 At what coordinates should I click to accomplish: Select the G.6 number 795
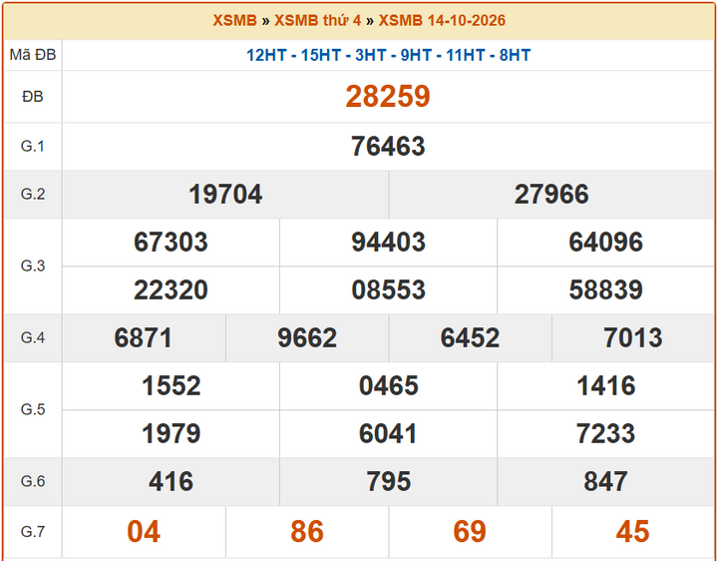tap(388, 482)
